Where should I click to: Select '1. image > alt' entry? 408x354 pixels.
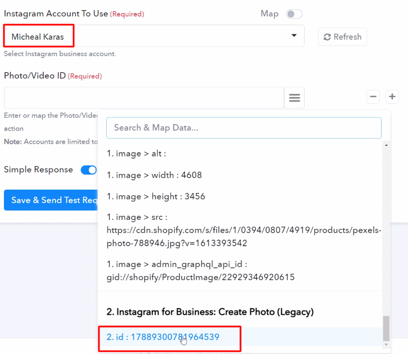tap(137, 154)
